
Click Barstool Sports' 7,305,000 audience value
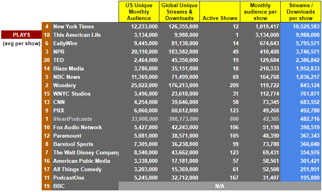146,144
